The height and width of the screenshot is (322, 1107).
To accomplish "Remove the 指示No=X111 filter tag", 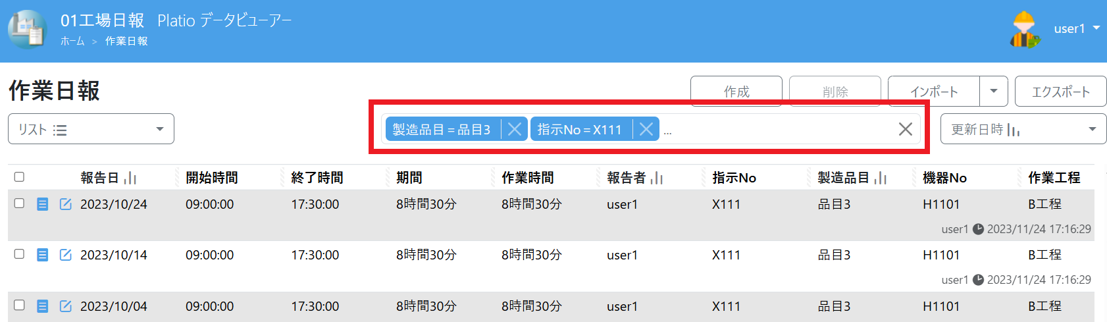I will point(646,130).
